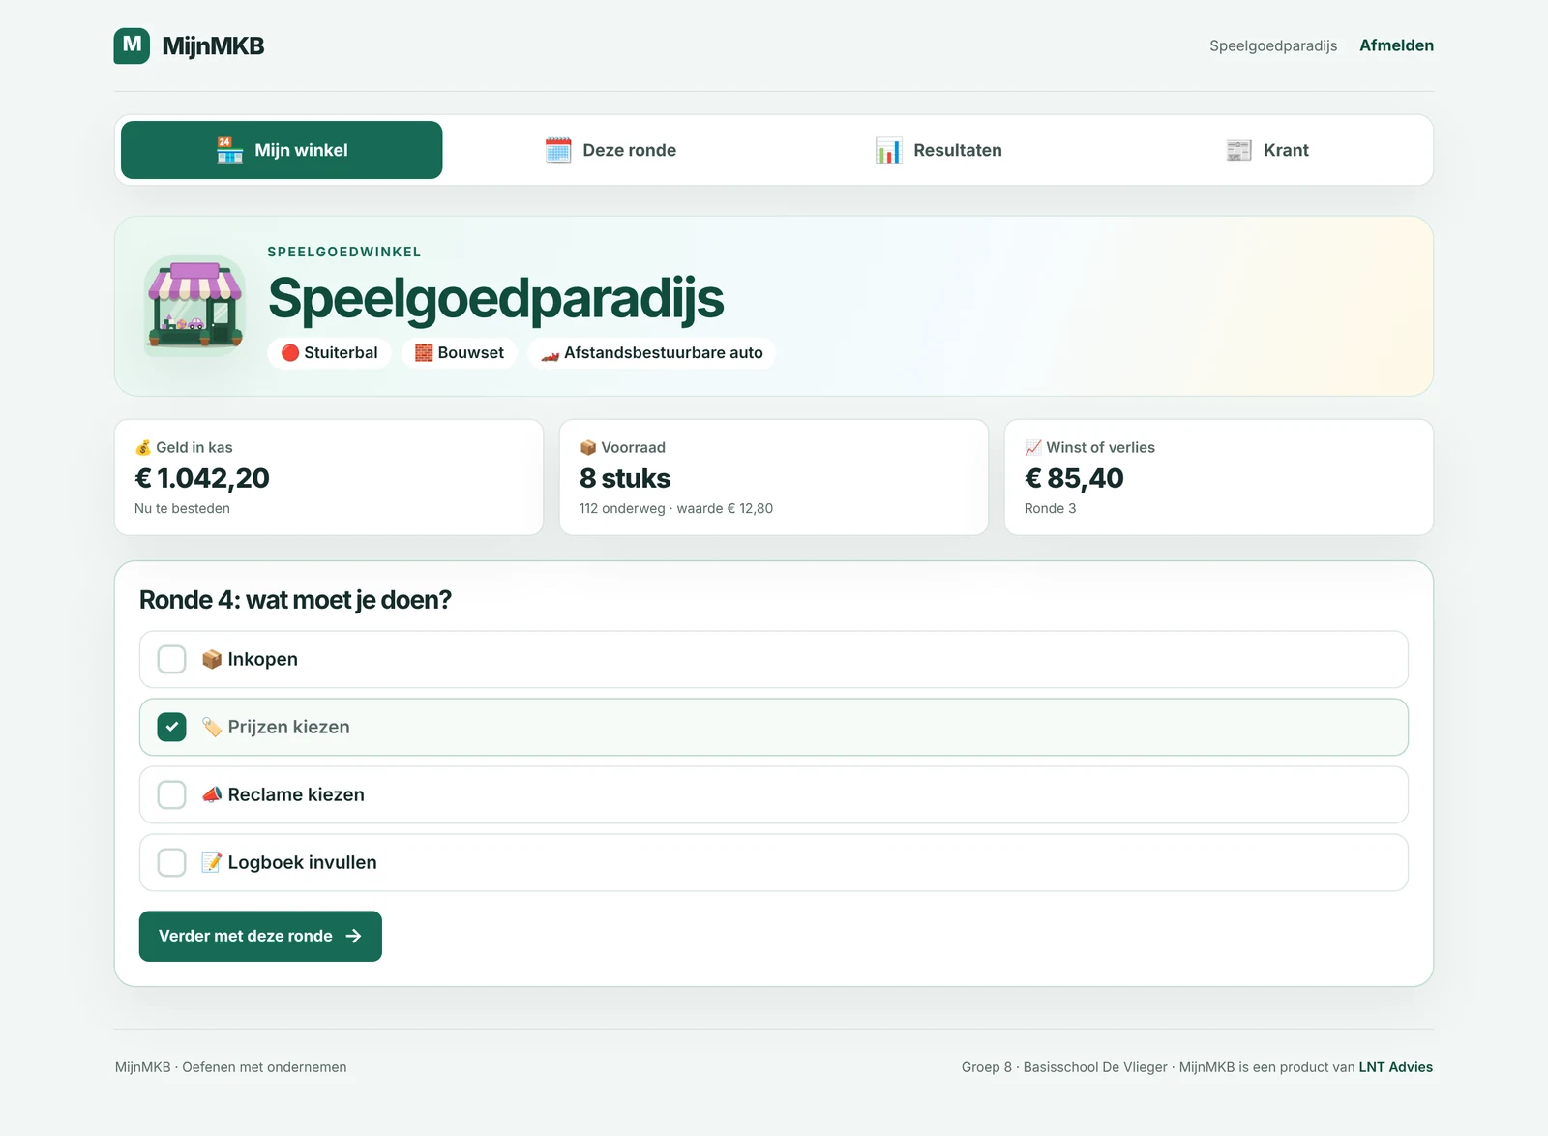The height and width of the screenshot is (1136, 1548).
Task: Uncheck the Prijzen kiezen checkbox
Action: pos(171,727)
